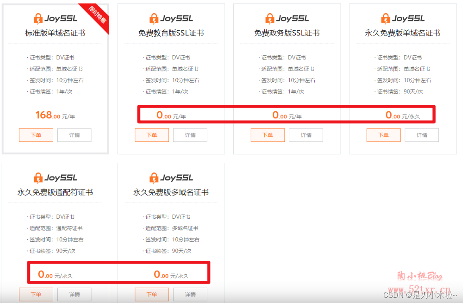Screen dimensions: 463x303
Task: Click 适配范围: 通配符证书 row
Action: pyautogui.click(x=55, y=228)
